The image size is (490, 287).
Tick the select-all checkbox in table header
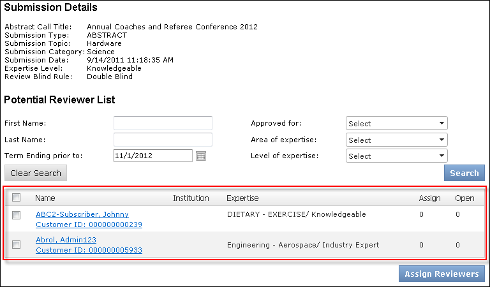coord(17,198)
